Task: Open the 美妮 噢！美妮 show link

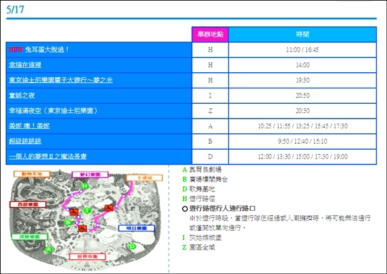Action: click(x=29, y=126)
